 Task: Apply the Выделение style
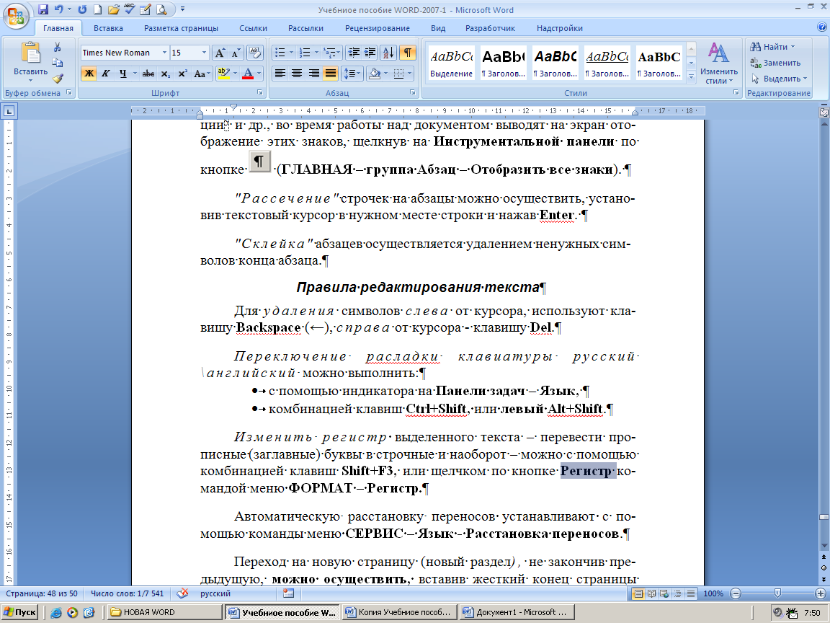click(451, 63)
